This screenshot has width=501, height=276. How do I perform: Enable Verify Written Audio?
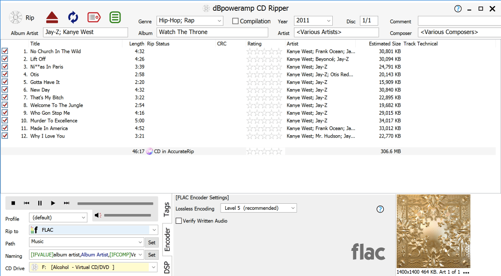click(x=179, y=221)
